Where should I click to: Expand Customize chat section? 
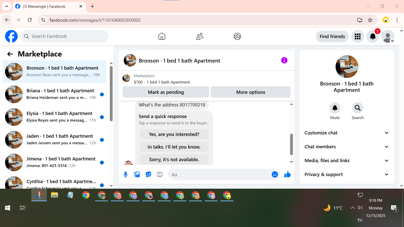347,133
